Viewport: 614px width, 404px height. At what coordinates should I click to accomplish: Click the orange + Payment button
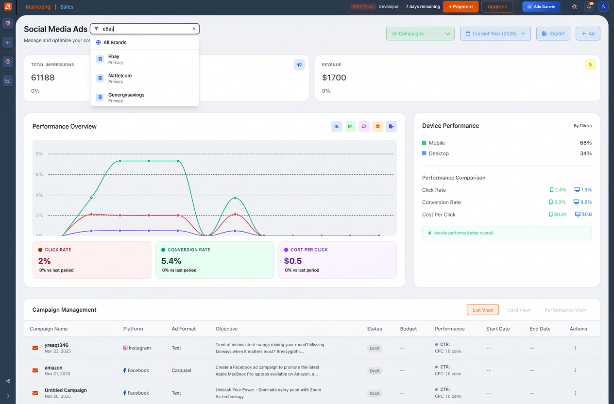click(x=460, y=7)
